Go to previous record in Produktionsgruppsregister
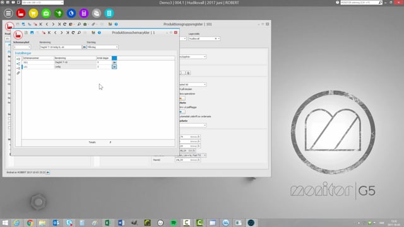404x227 pixels. pyautogui.click(x=47, y=24)
